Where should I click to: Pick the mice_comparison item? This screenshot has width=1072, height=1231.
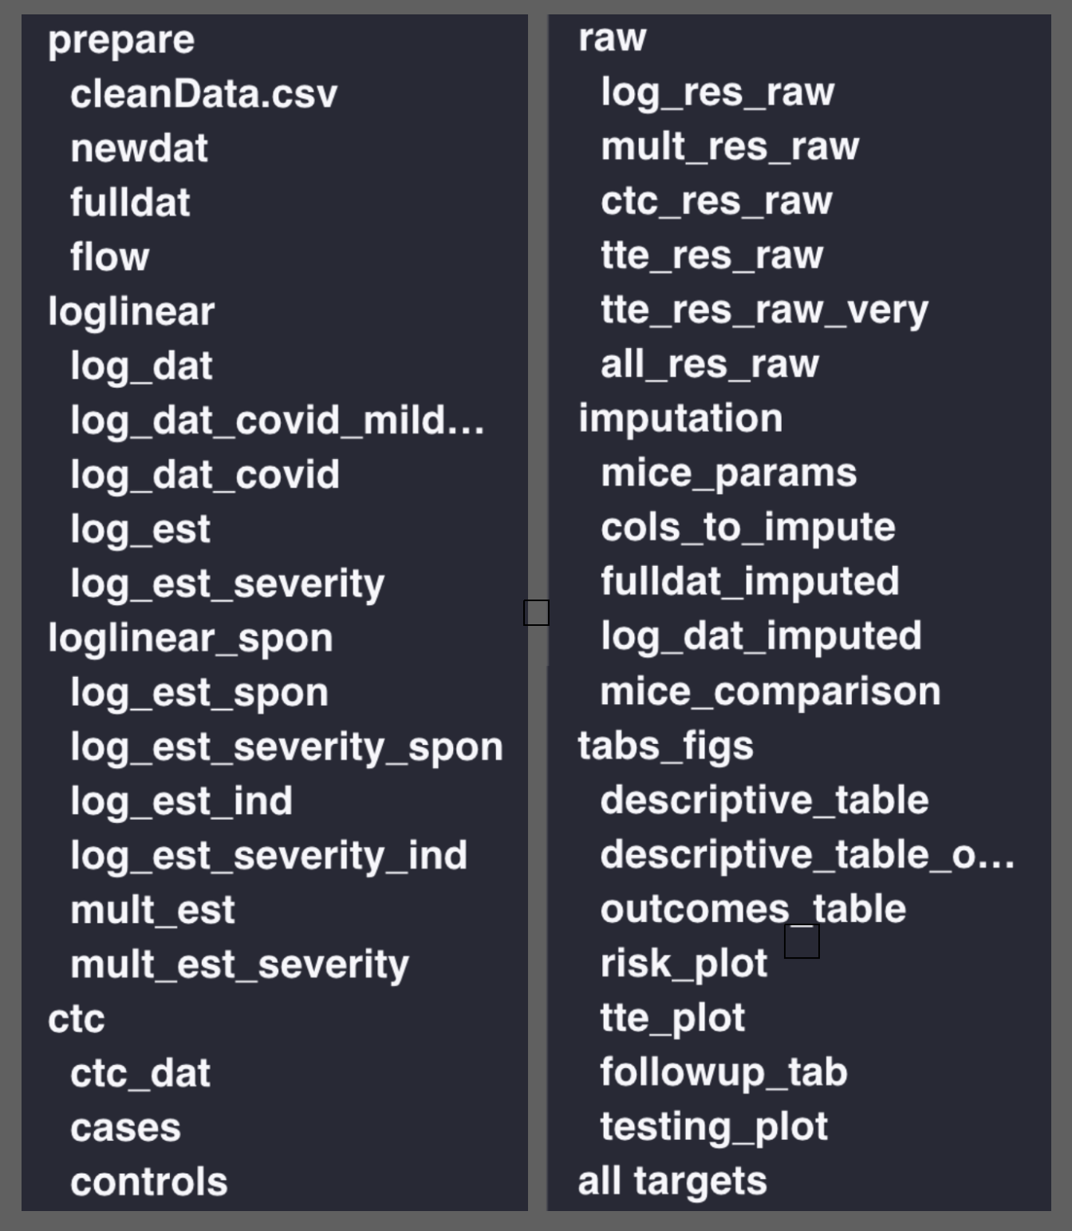coord(770,691)
